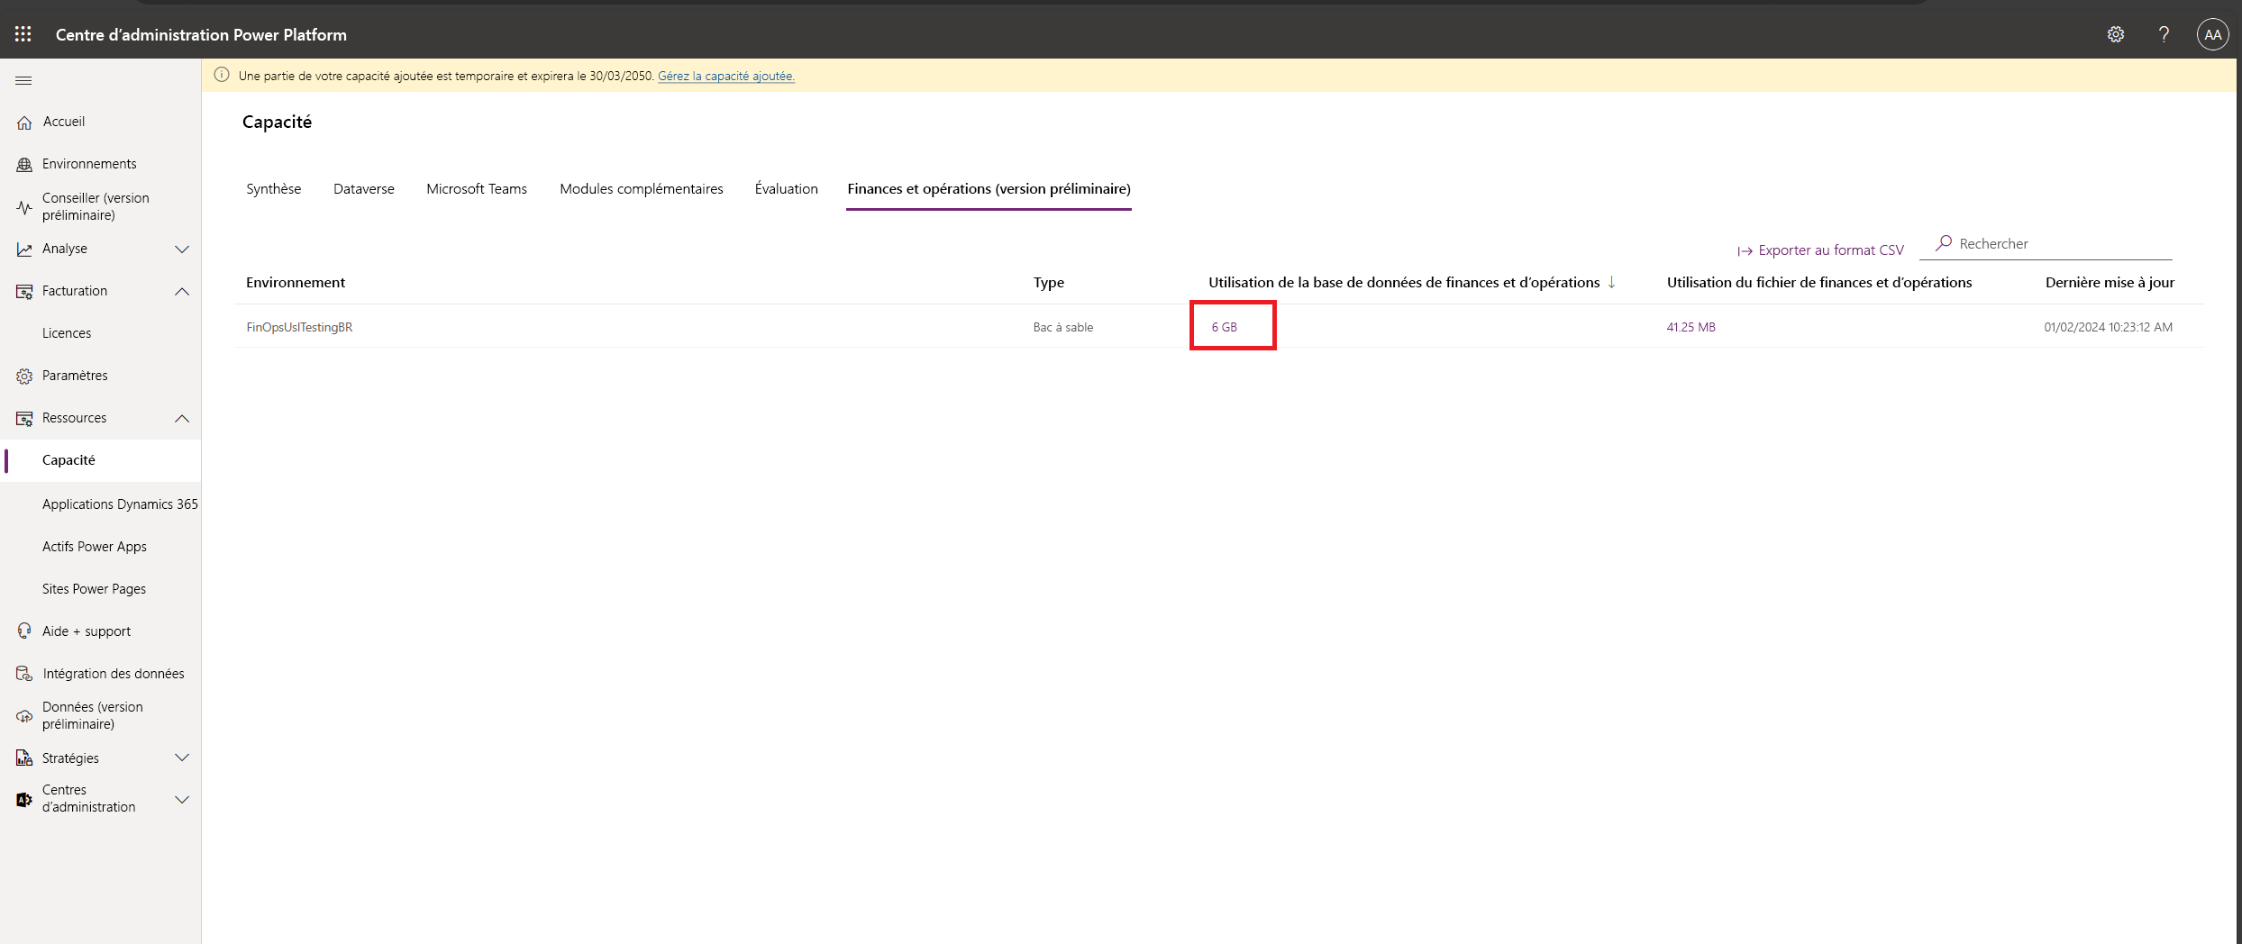Click the Ressources icon
2242x944 pixels.
point(24,419)
